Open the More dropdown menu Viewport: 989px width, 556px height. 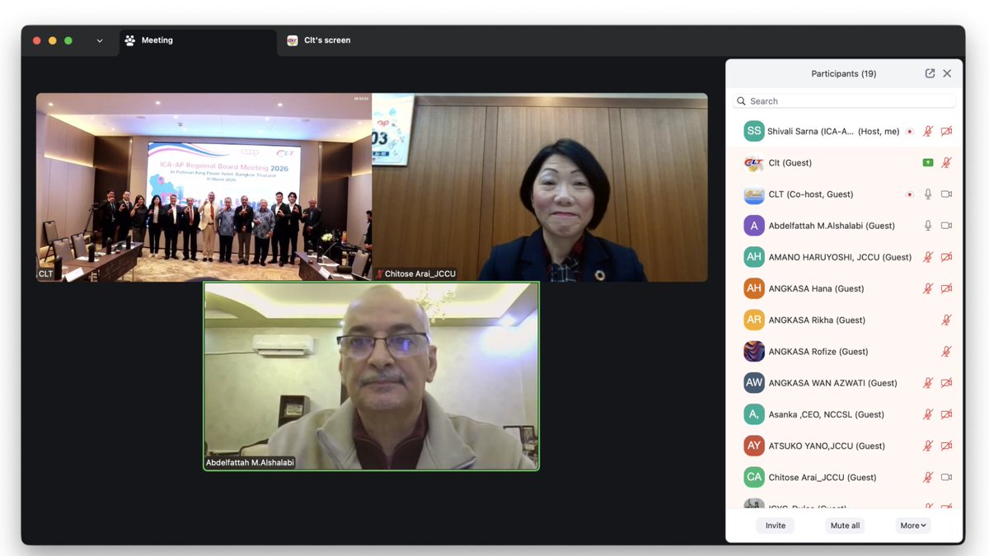(912, 525)
